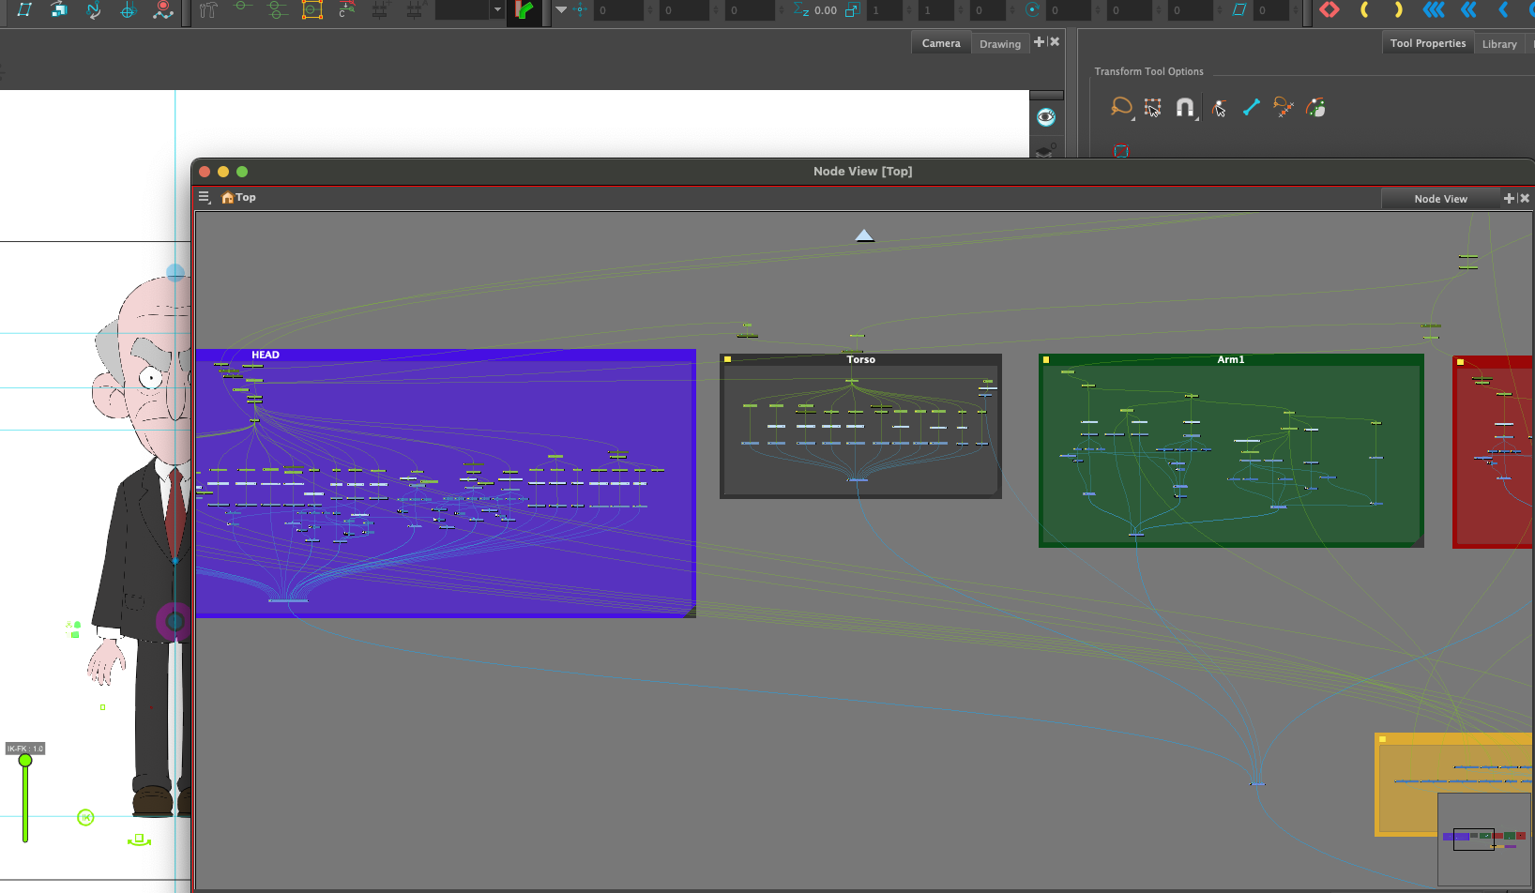Pick the bone tool icon in Tool Properties
The height and width of the screenshot is (893, 1535).
[x=1251, y=107]
